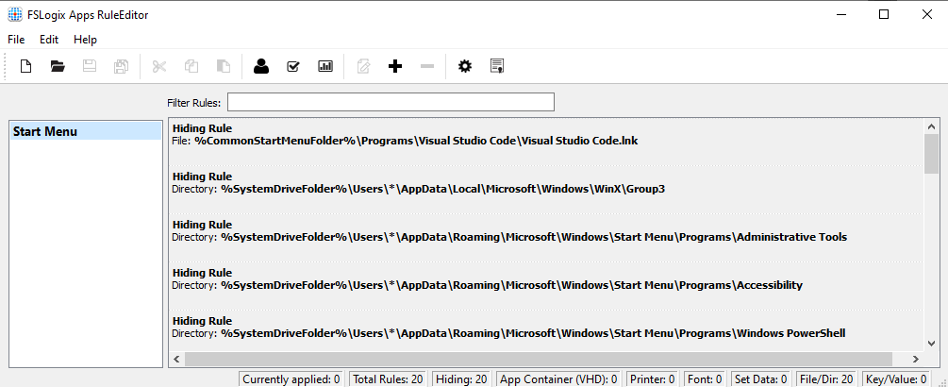
Task: Click the 'Font: 0' status entry
Action: click(705, 379)
